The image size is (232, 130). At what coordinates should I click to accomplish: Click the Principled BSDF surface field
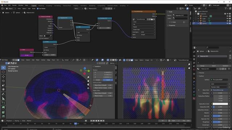[x=219, y=80]
